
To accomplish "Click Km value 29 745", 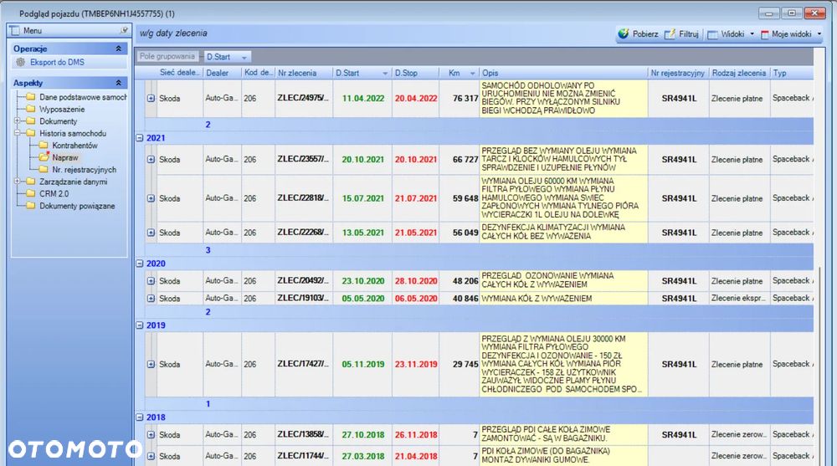I will [x=465, y=364].
